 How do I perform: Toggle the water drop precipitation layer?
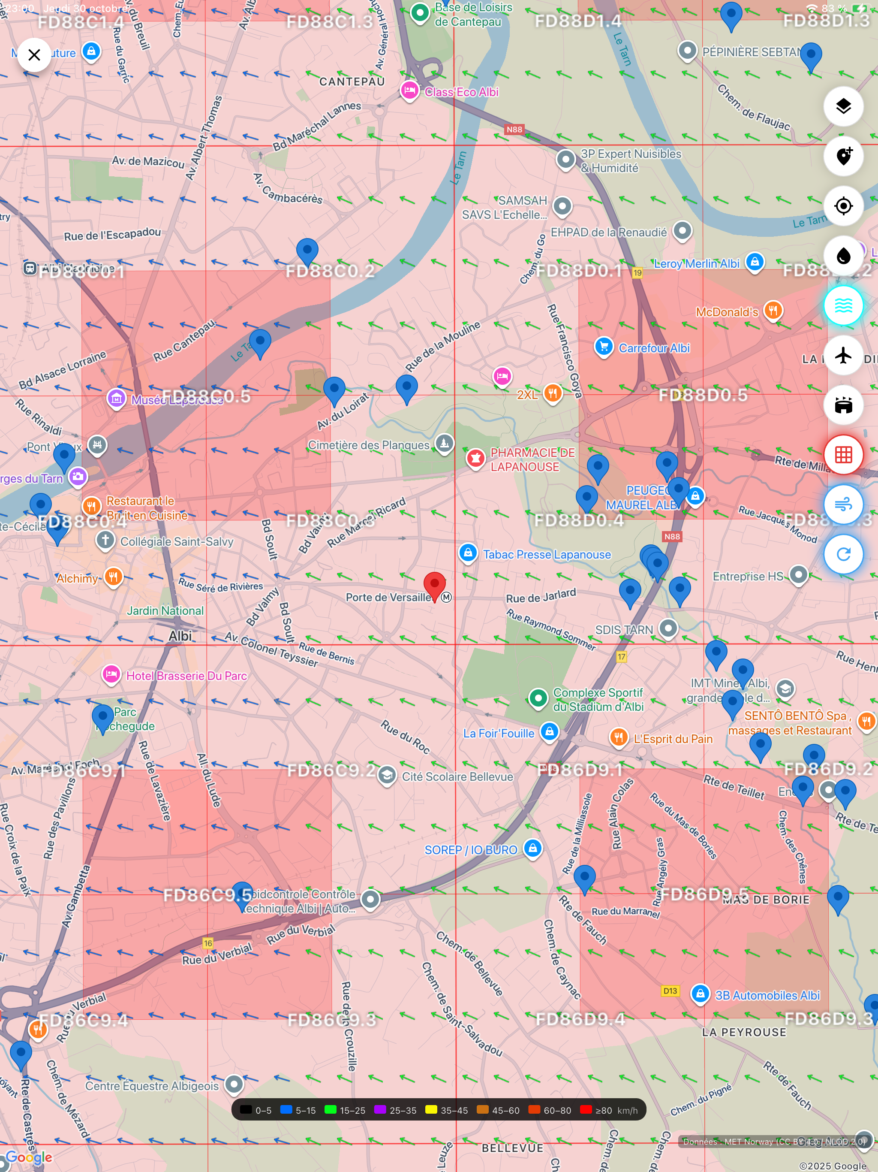843,256
